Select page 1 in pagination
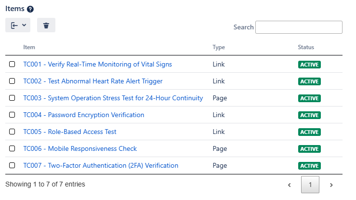This screenshot has width=356, height=200. [310, 185]
